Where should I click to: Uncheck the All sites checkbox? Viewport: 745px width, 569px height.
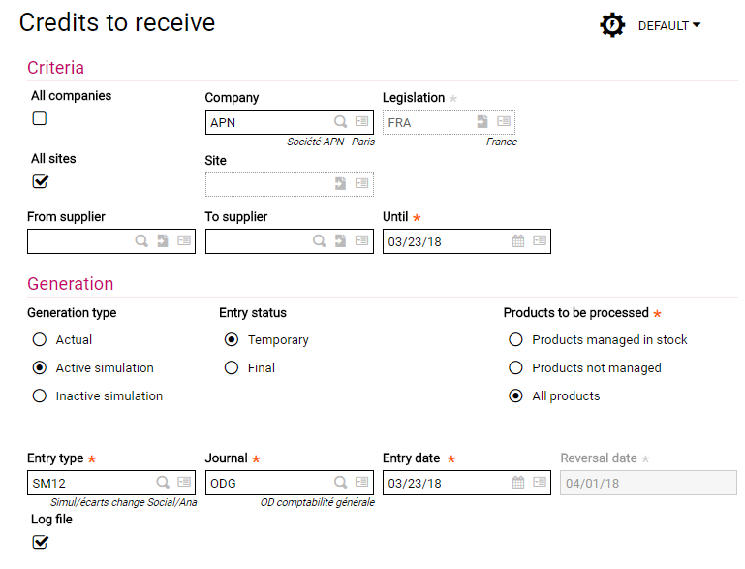click(40, 181)
